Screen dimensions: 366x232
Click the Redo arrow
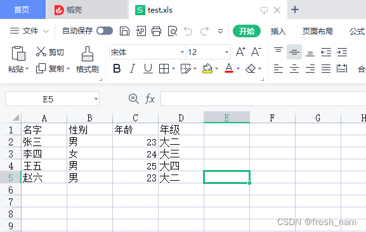tap(204, 31)
